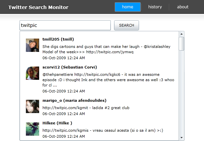Click the timestamp under Hilkee's tweet

[x=64, y=136]
